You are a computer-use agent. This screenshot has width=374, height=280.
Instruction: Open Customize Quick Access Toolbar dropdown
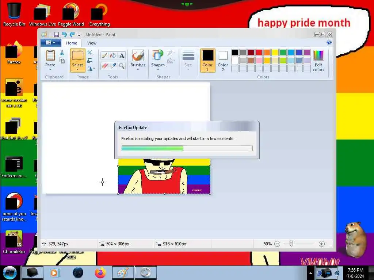[79, 35]
